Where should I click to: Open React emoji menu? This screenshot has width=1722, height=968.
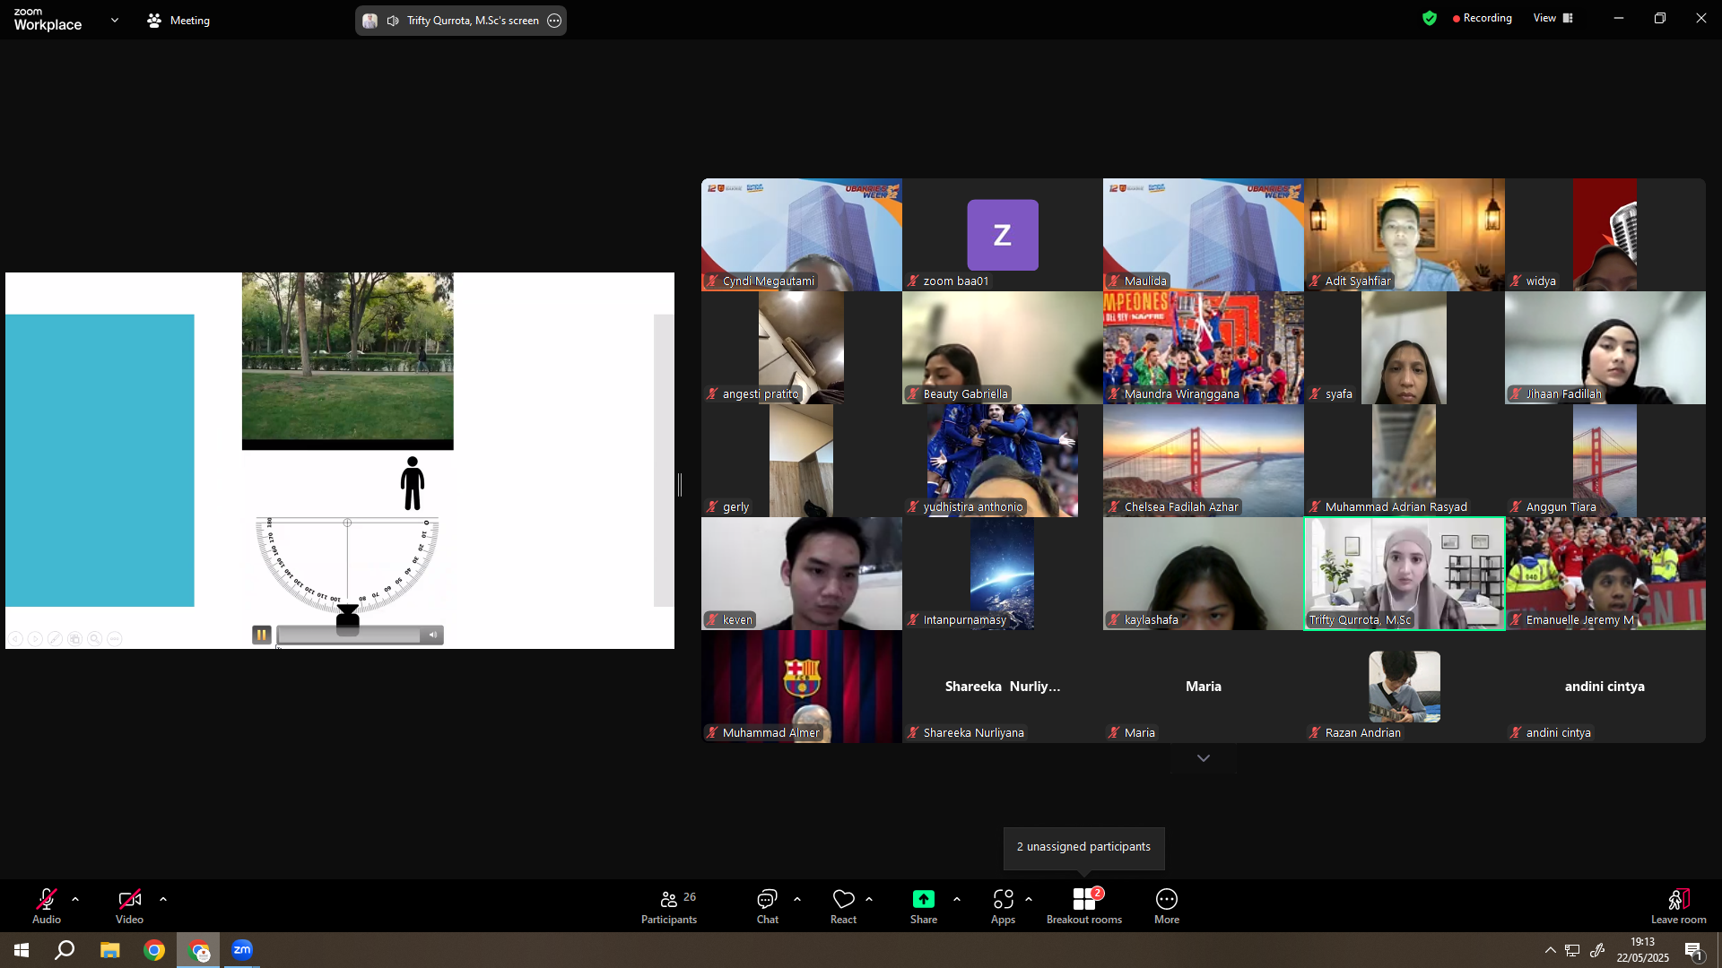coord(843,906)
